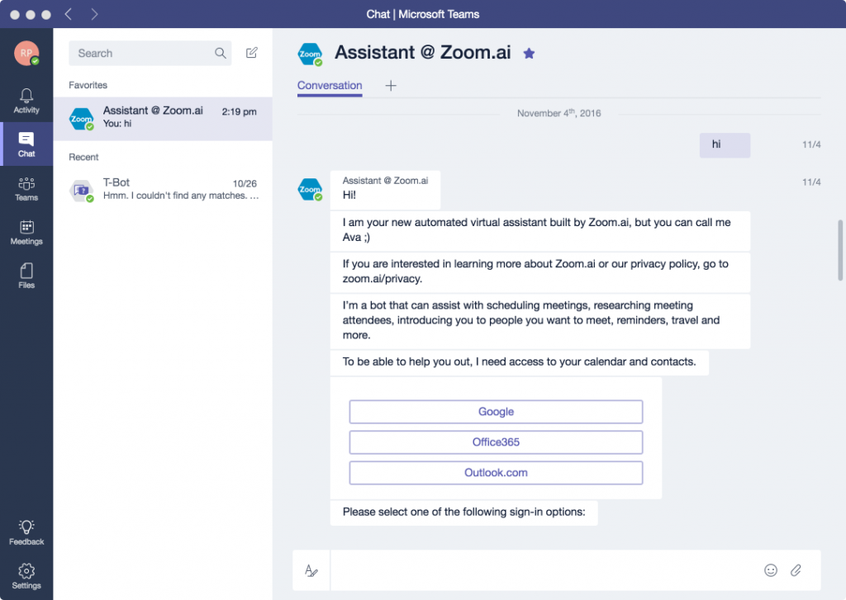Screen dimensions: 846x600
Task: Open the T-Bot recent chat
Action: [163, 189]
